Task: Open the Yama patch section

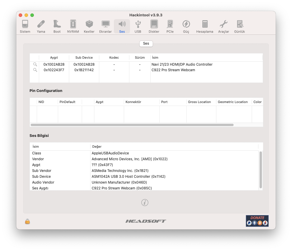Action: click(x=41, y=26)
